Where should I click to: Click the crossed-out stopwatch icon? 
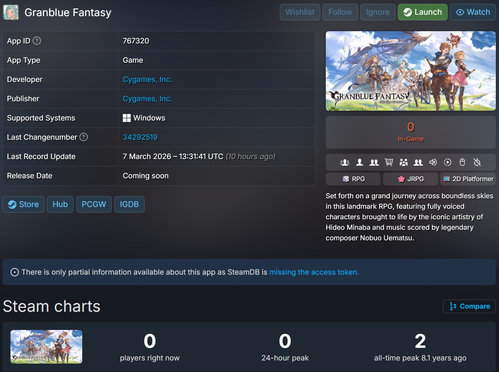(477, 162)
